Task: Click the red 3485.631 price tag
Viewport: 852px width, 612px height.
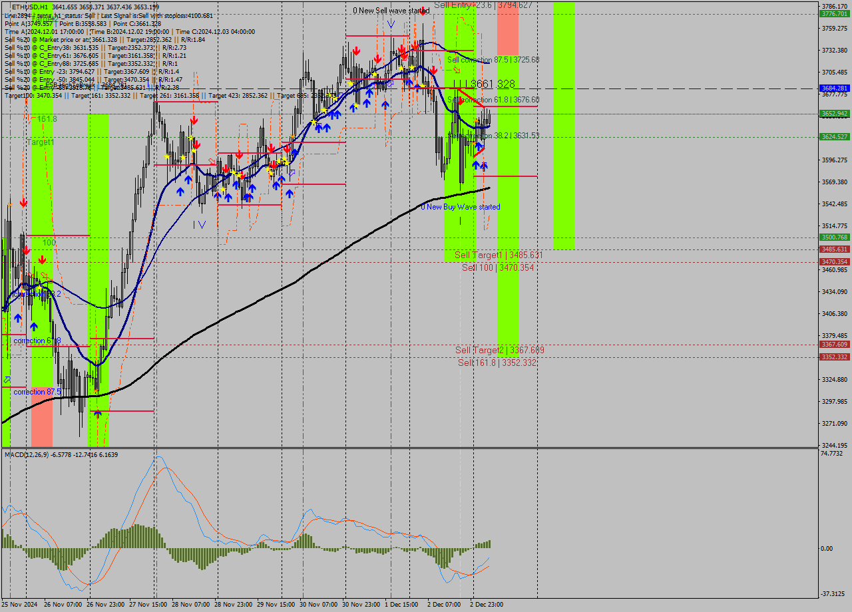Action: point(835,249)
